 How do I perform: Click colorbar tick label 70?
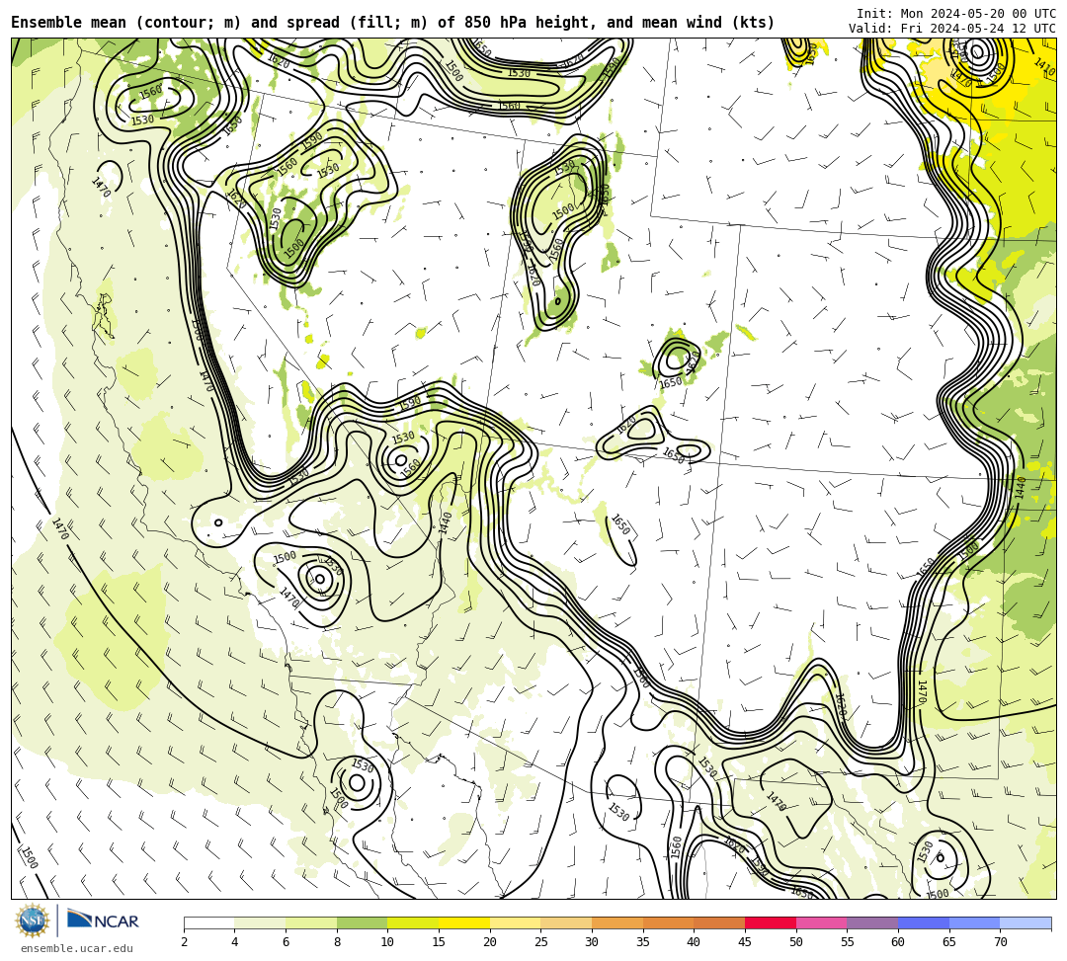point(1000,942)
